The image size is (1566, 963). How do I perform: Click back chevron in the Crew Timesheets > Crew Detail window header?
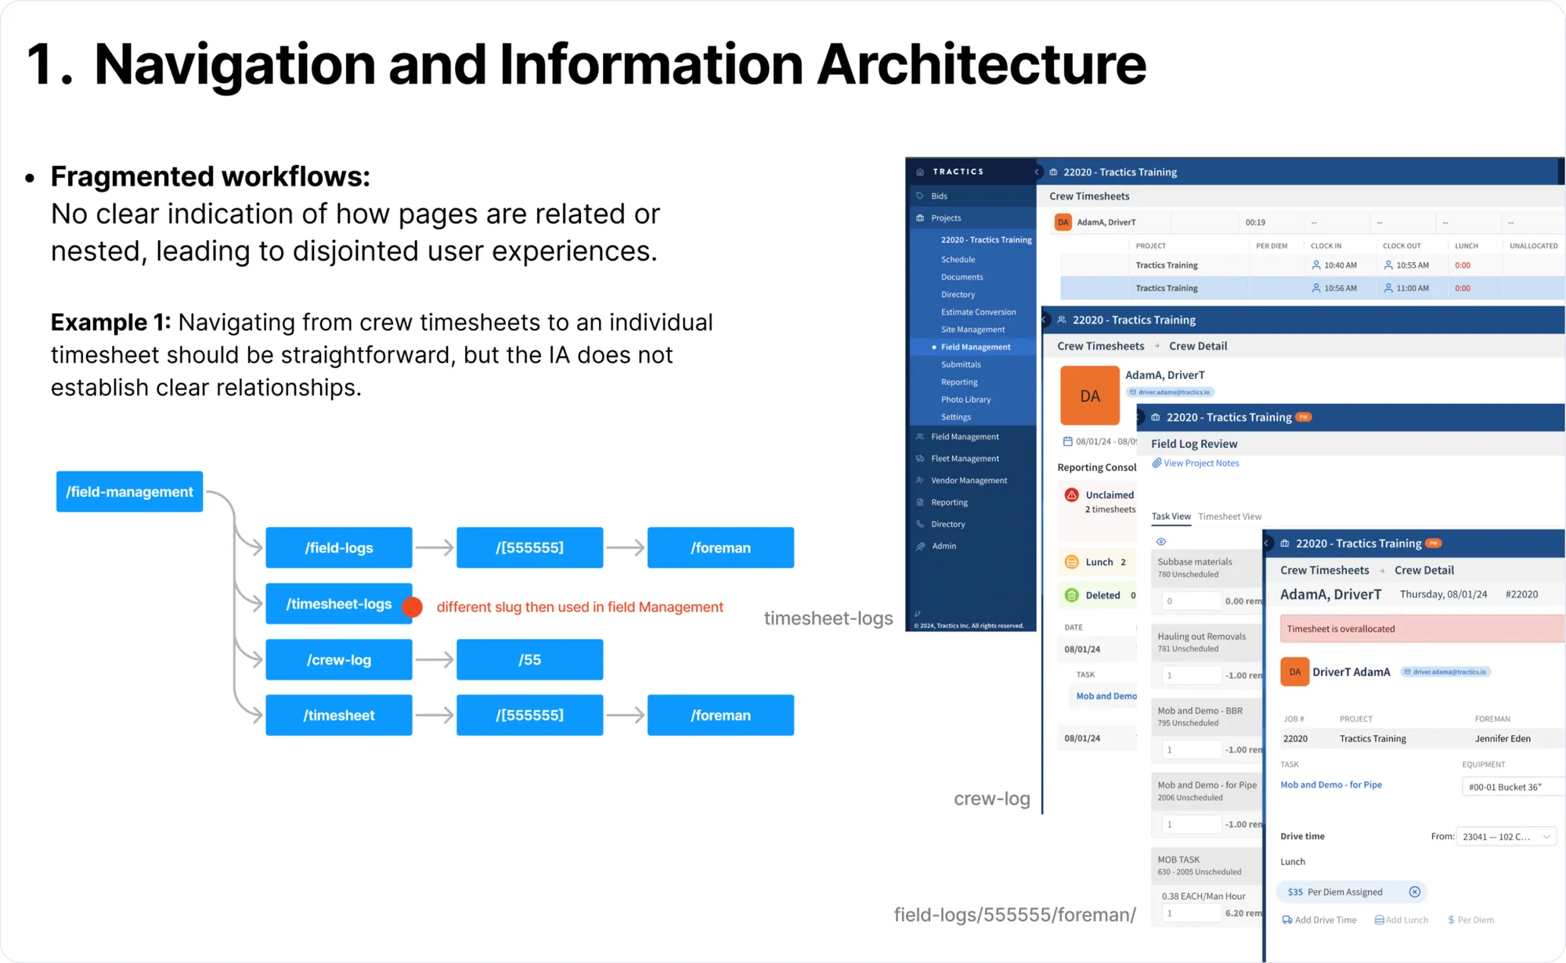(1045, 320)
